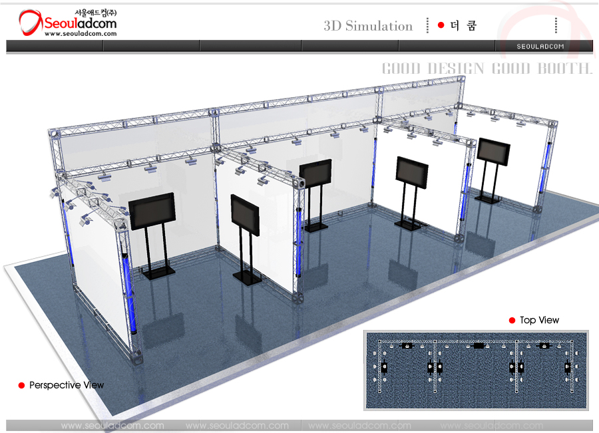Click the GOOD DESIGN GOOD BOOTH slogan
The width and height of the screenshot is (599, 433).
coord(487,69)
